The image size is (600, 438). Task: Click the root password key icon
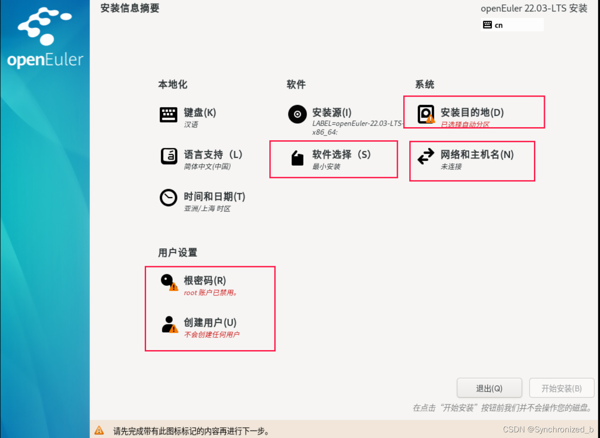[169, 282]
